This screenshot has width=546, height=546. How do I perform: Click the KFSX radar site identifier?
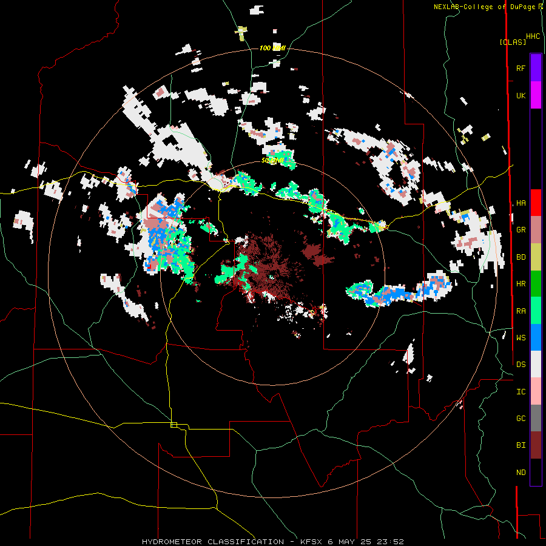(x=312, y=542)
